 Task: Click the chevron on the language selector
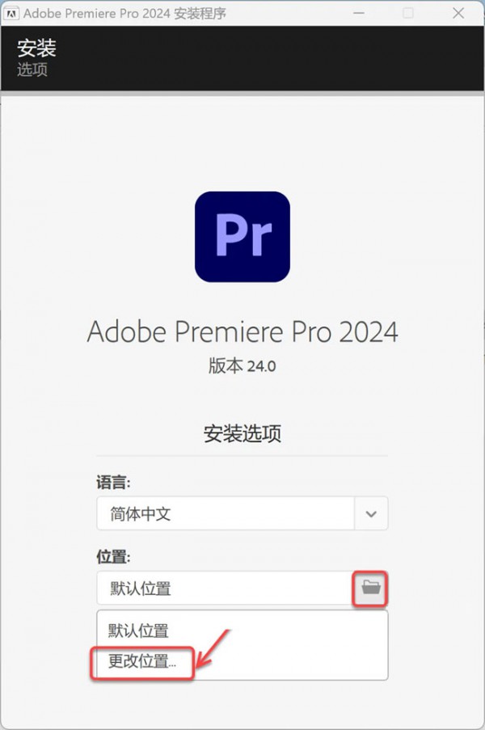pyautogui.click(x=371, y=513)
